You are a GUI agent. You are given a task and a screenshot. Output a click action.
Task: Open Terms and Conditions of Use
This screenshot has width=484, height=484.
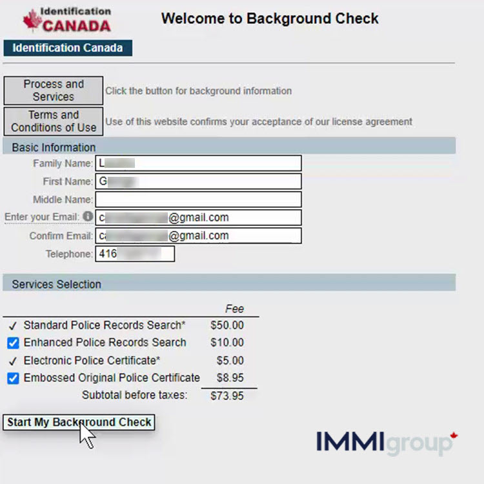pyautogui.click(x=54, y=121)
